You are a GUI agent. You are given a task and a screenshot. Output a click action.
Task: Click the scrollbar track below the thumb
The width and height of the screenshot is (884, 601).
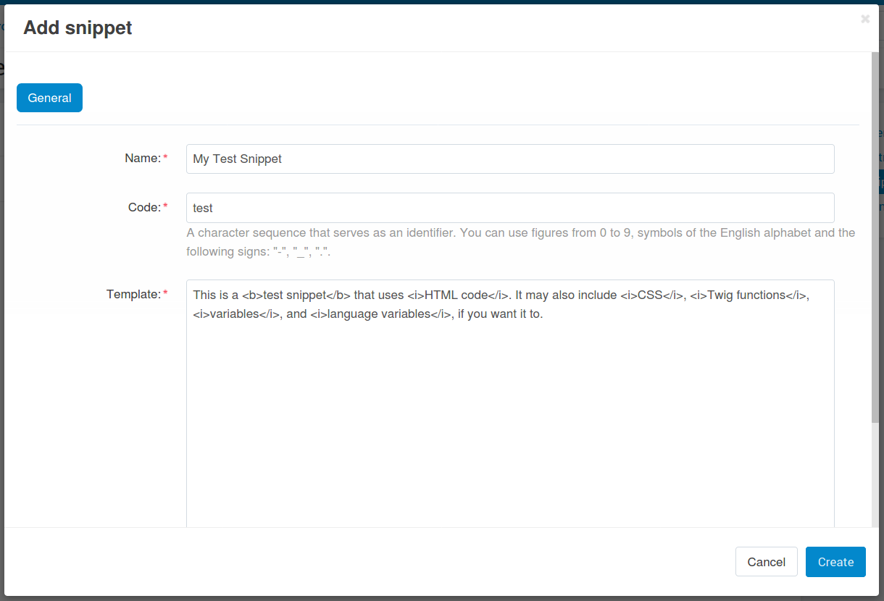pos(875,474)
